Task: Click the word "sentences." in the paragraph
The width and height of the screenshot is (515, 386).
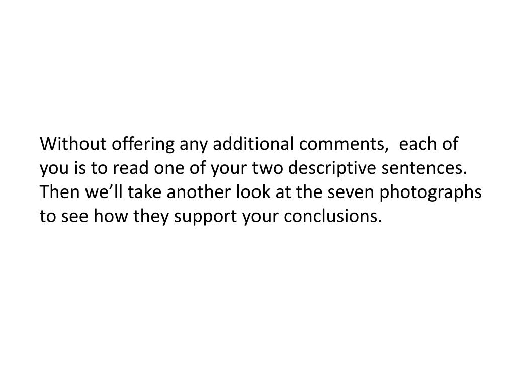Action: 424,168
